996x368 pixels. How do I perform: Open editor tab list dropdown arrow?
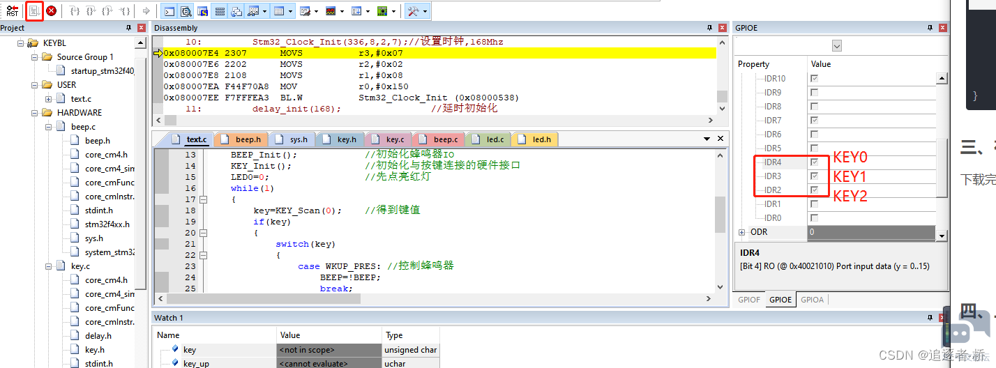[x=707, y=139]
